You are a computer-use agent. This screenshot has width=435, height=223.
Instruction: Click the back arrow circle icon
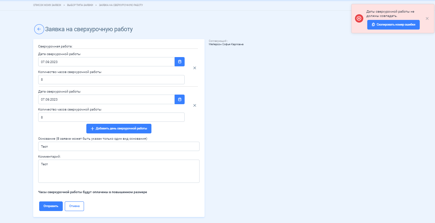pyautogui.click(x=39, y=29)
